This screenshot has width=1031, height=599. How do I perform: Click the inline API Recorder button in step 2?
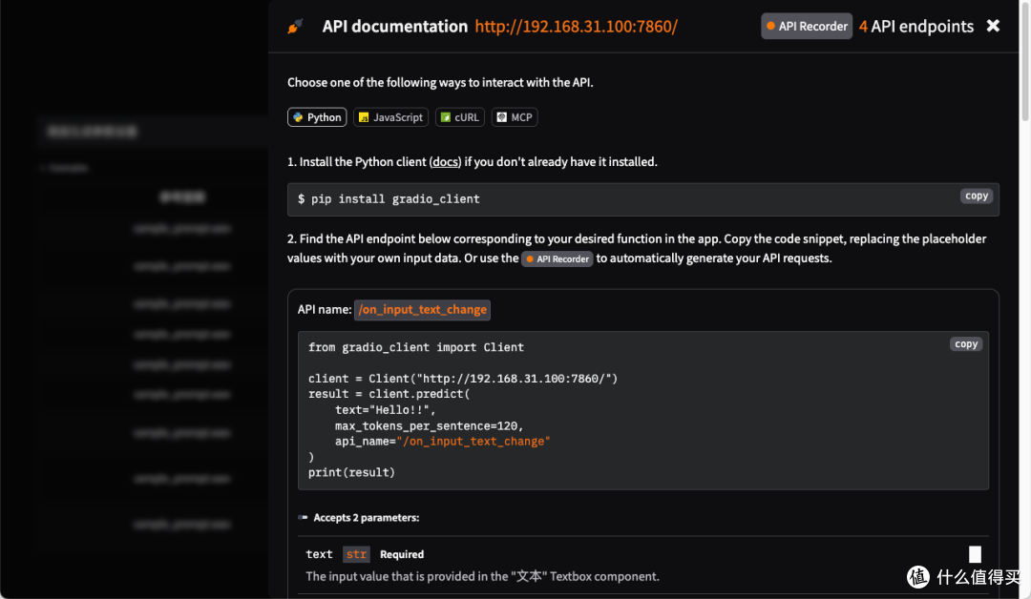pyautogui.click(x=558, y=258)
